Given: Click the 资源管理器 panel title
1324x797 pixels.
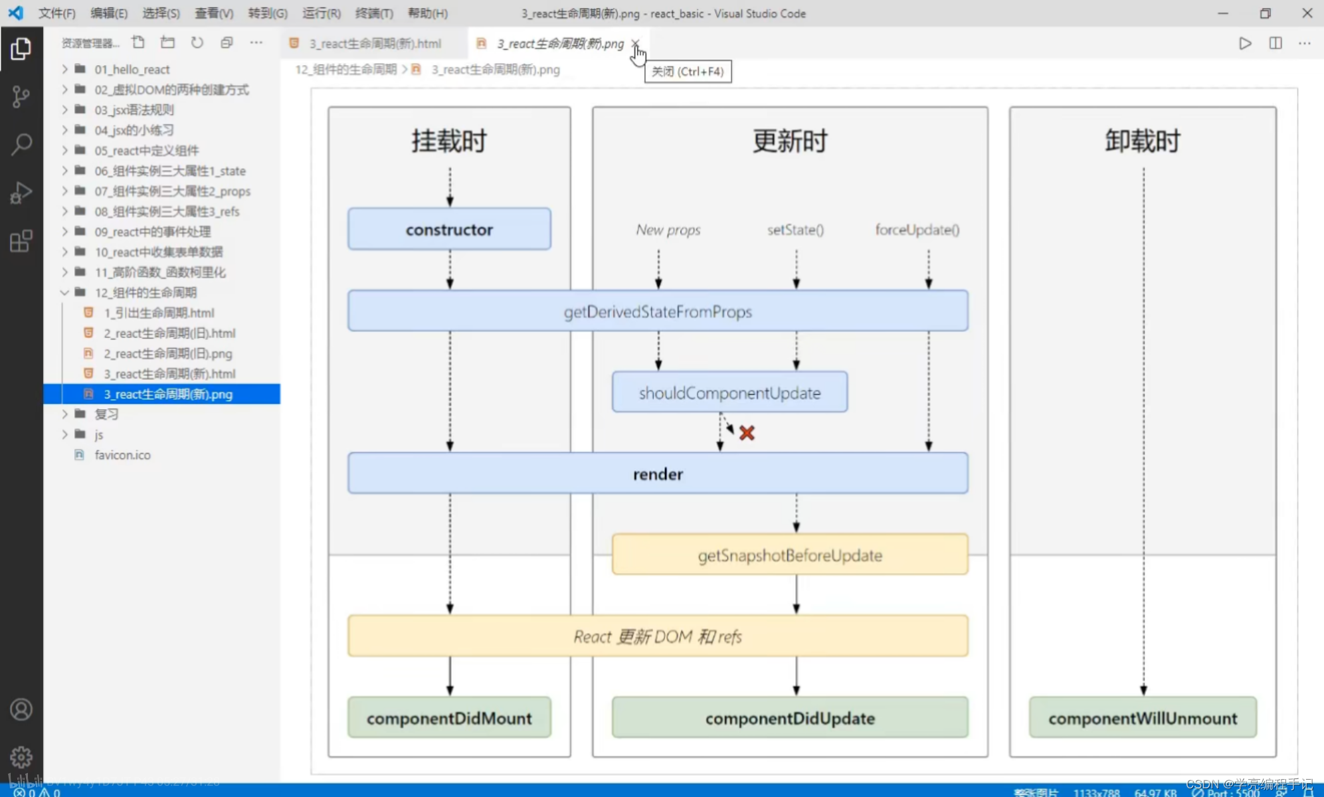Looking at the screenshot, I should point(90,43).
